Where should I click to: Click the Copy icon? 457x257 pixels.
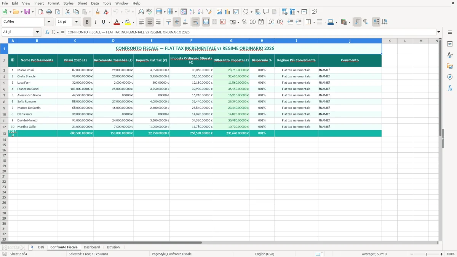(76, 12)
